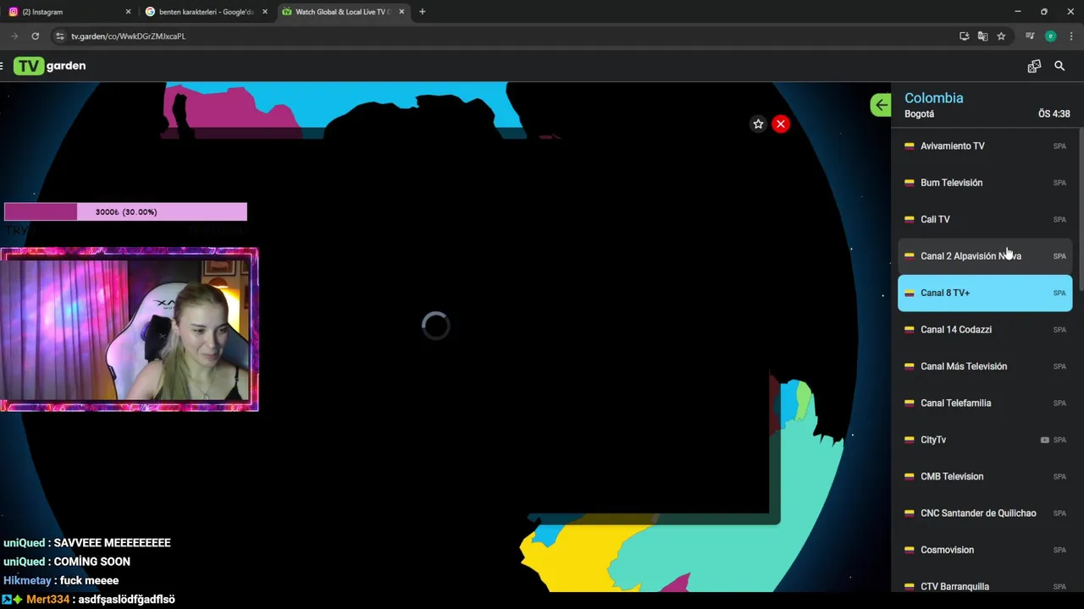The width and height of the screenshot is (1084, 609).
Task: Click the translate page icon
Action: tap(982, 36)
